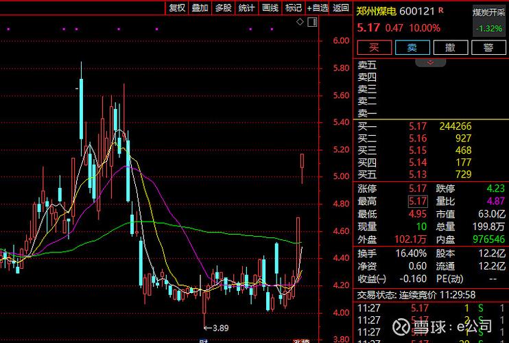Click the price change 10.00% value
Image resolution: width=509 pixels, height=343 pixels.
425,28
